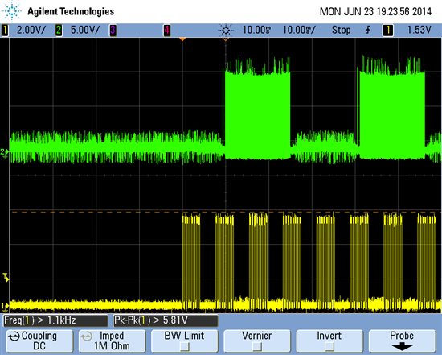Change the Imped 1M Ohm setting
The image size is (442, 355).
[112, 341]
